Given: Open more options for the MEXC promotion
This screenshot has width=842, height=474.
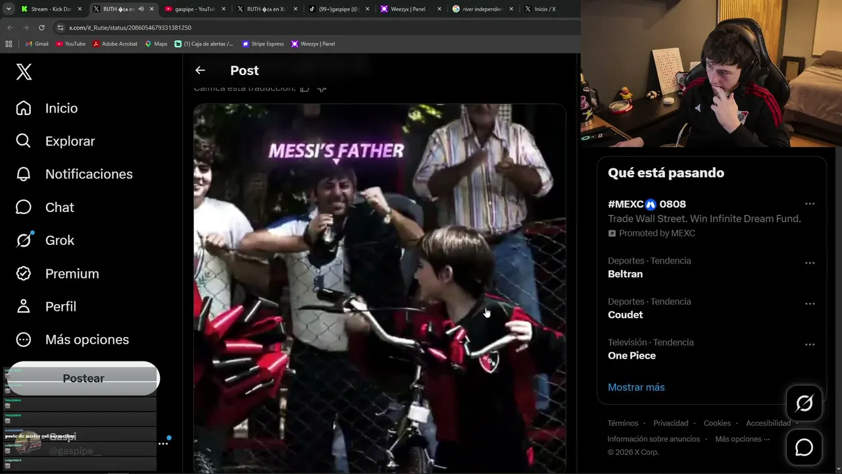Looking at the screenshot, I should (810, 204).
